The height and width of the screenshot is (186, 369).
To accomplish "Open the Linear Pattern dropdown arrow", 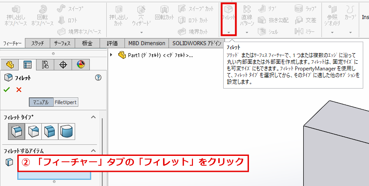I will 247,32.
